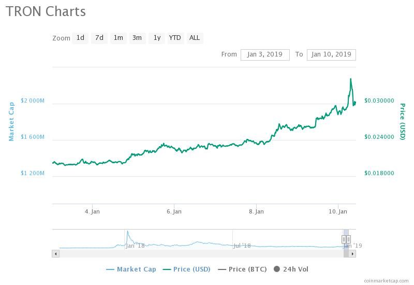The height and width of the screenshot is (285, 414).
Task: Toggle the Price (BTC) series legend
Action: [x=242, y=269]
